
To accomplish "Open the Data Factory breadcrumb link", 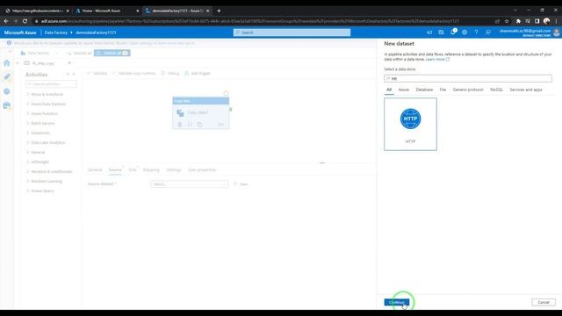I will click(56, 32).
